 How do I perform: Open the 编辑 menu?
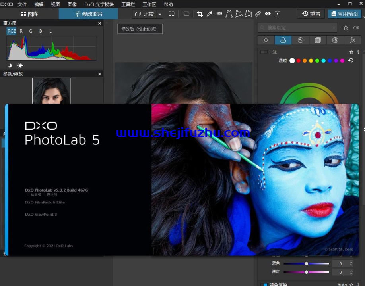(39, 4)
